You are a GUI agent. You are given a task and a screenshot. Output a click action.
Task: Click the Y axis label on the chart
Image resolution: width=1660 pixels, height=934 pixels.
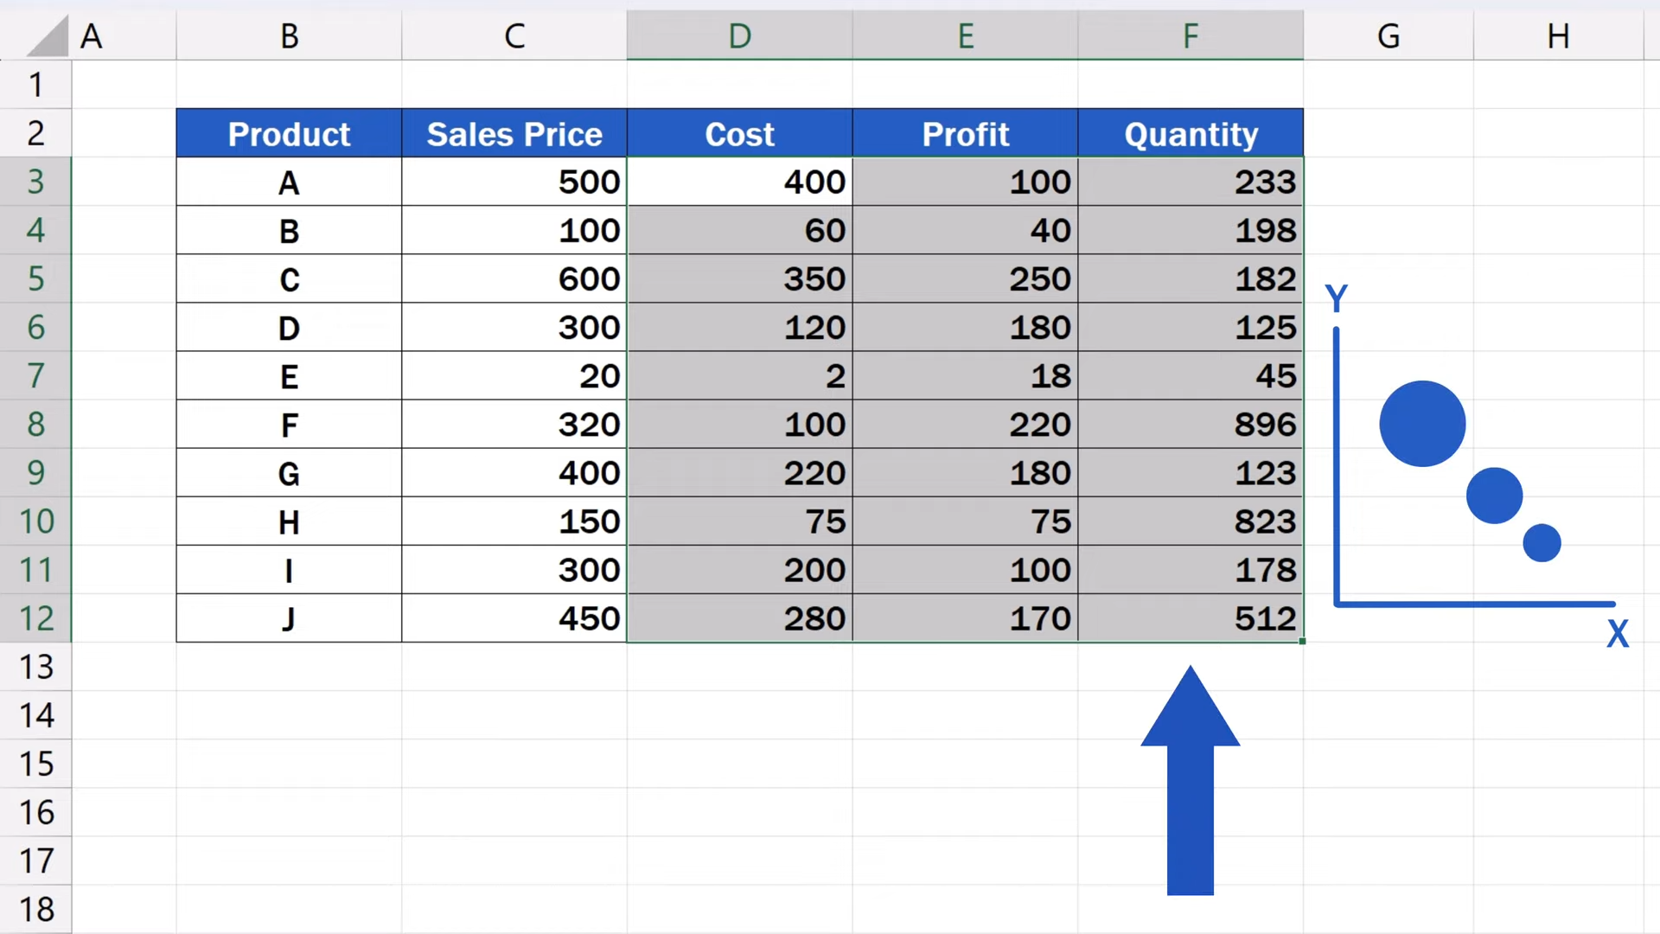1338,295
